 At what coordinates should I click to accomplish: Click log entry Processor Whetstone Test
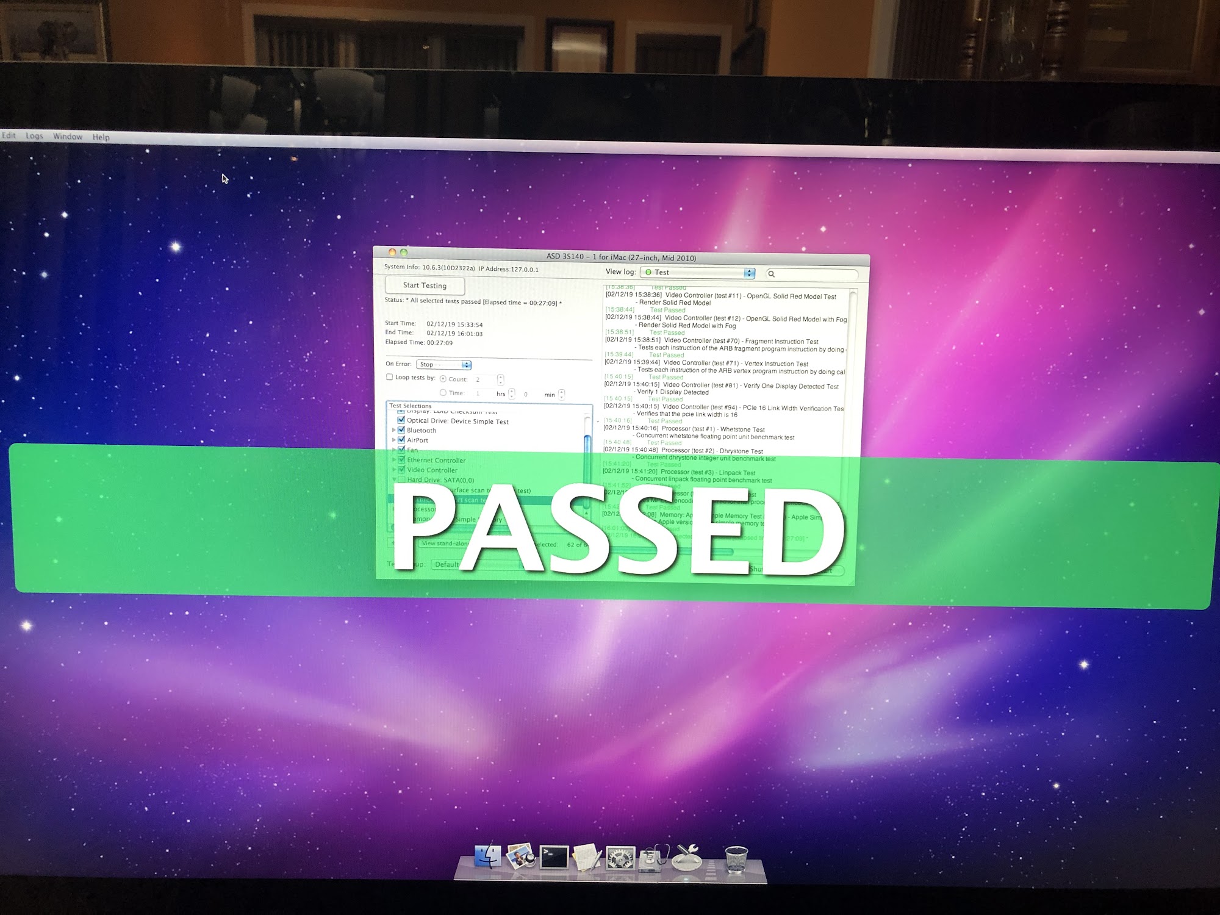[684, 429]
